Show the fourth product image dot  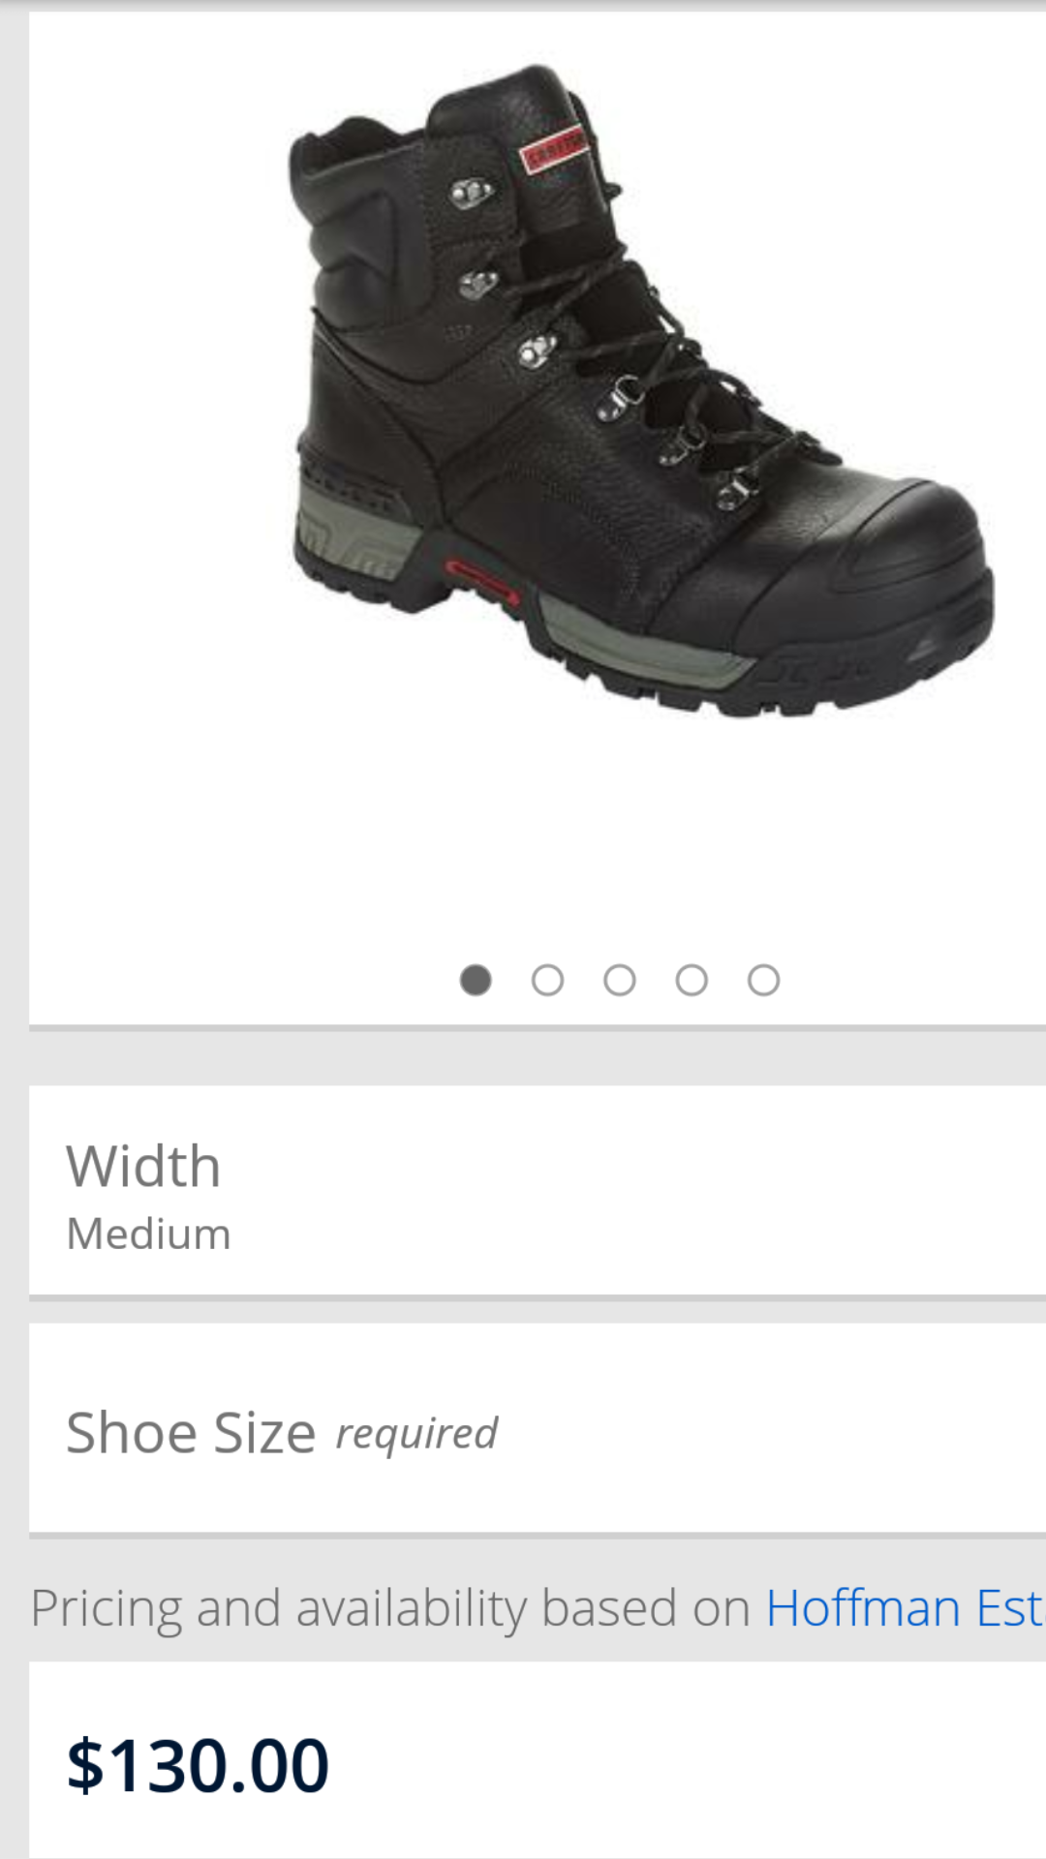[692, 980]
